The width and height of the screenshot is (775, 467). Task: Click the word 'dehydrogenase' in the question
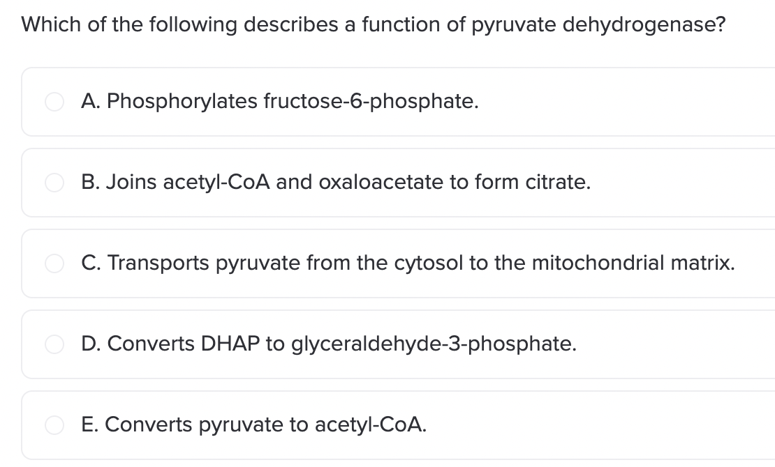pyautogui.click(x=641, y=24)
